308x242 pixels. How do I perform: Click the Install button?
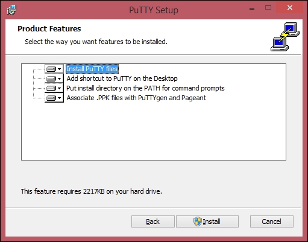207,221
